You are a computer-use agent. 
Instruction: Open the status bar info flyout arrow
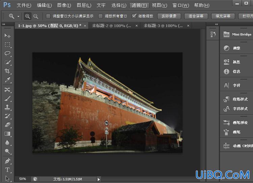(99, 179)
